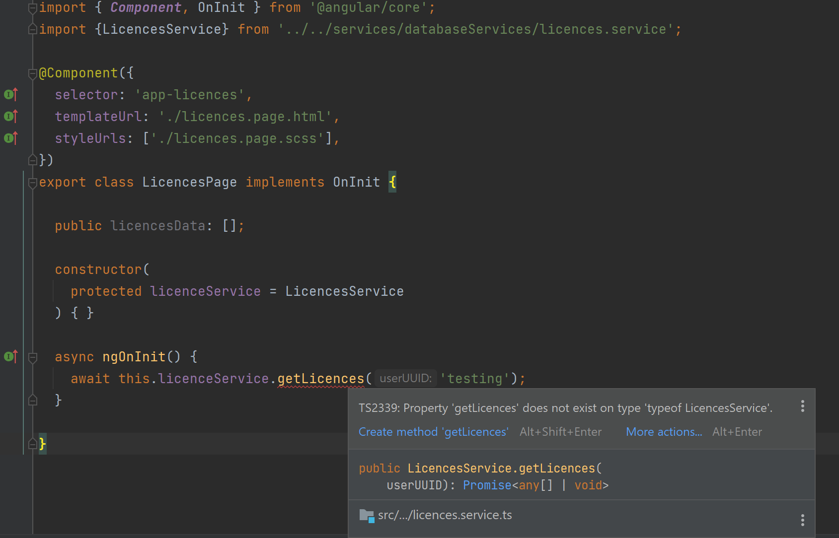The image size is (839, 538).
Task: Click the implements gutter icon beside styleUrls line
Action: (11, 138)
